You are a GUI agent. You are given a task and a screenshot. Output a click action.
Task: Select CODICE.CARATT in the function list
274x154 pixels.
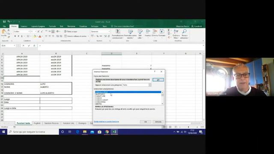(x=102, y=100)
